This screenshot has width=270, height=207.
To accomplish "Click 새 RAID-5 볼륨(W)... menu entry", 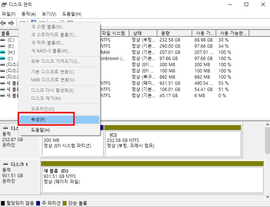I will pyautogui.click(x=59, y=51).
